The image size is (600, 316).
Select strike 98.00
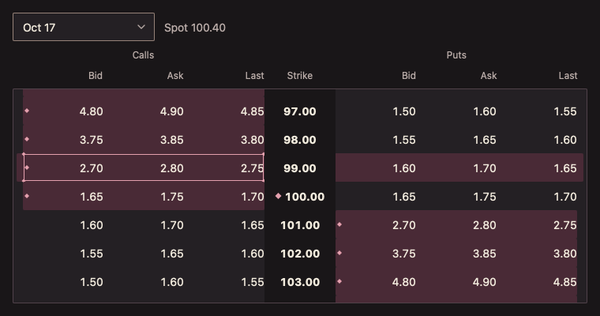click(x=300, y=140)
